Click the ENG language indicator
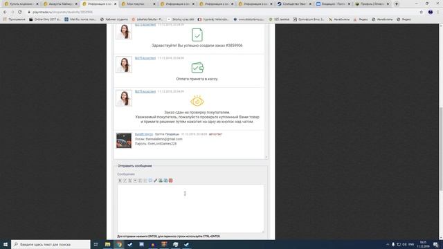This screenshot has width=443, height=249. tap(411, 244)
